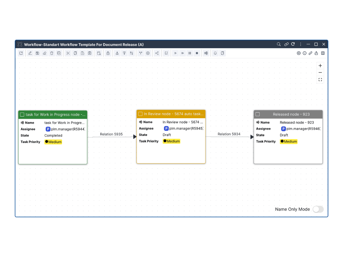The height and width of the screenshot is (257, 343).
Task: Click the bell notifications icon
Action: [x=215, y=53]
